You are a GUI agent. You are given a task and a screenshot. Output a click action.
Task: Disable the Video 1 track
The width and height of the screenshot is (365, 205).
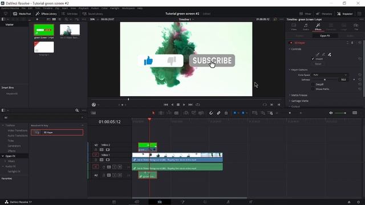[x=108, y=160]
